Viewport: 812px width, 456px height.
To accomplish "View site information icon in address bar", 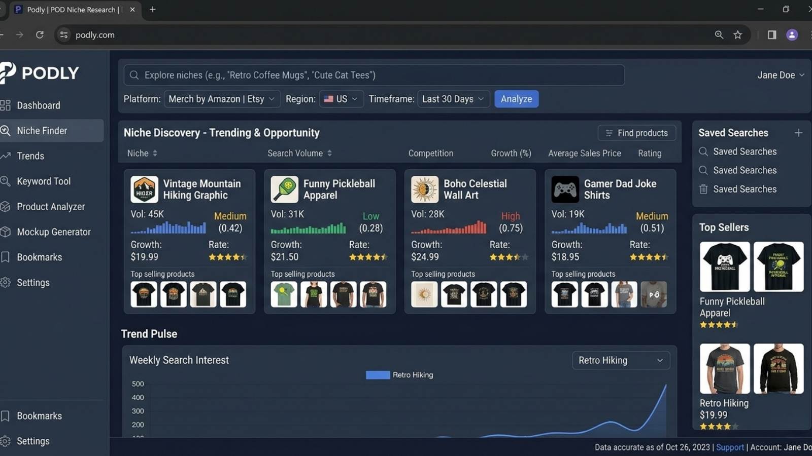I will pos(64,35).
